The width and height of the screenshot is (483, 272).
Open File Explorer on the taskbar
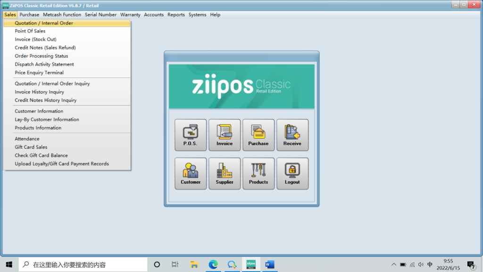194,264
